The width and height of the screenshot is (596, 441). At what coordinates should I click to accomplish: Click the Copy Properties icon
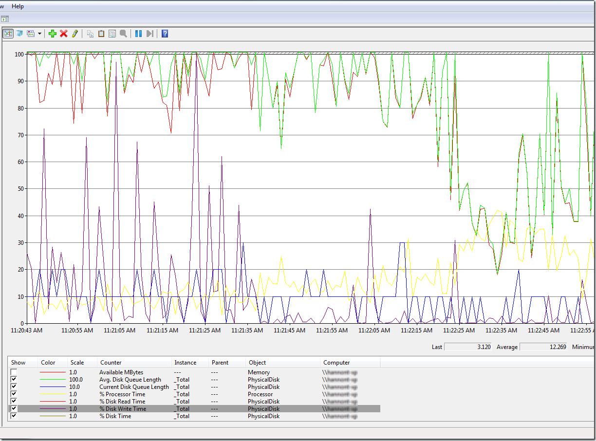[90, 34]
